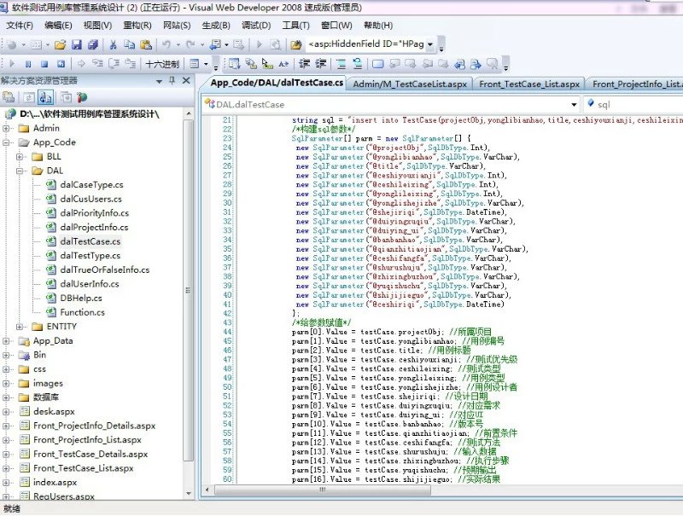
Task: Click the asp:HiddenField find input field
Action: (x=366, y=44)
